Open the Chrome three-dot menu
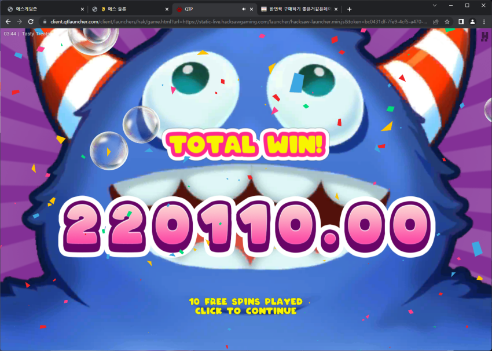 coord(484,21)
